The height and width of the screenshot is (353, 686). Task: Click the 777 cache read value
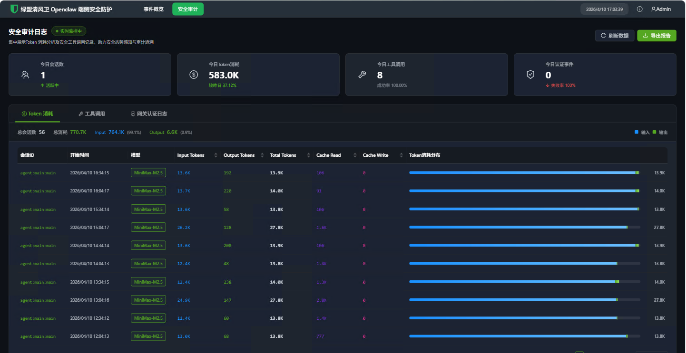click(321, 336)
